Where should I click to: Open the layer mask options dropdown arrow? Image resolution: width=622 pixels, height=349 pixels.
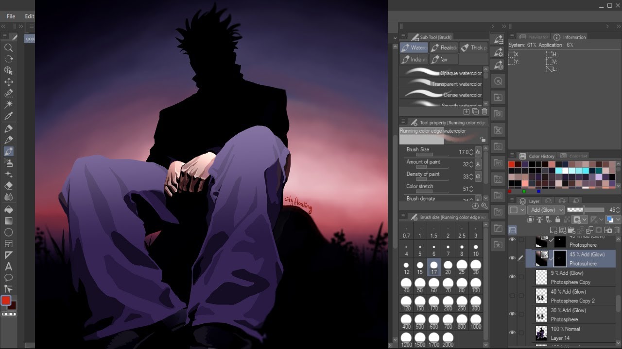point(585,220)
